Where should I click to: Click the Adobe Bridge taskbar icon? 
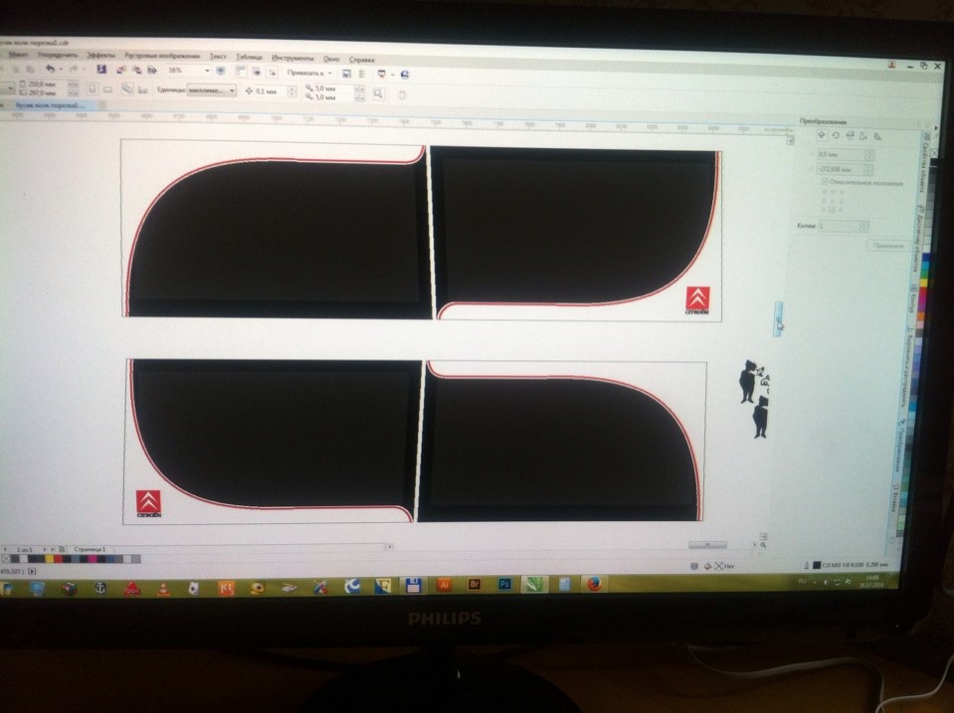point(475,584)
